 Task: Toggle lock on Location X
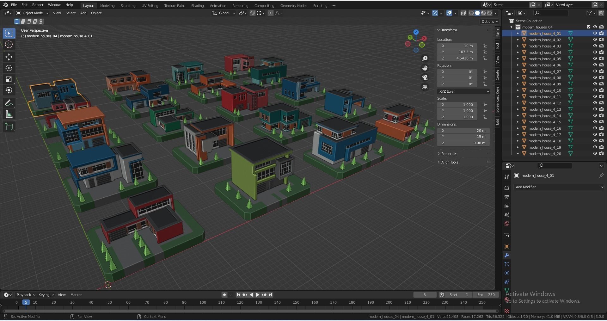[485, 46]
